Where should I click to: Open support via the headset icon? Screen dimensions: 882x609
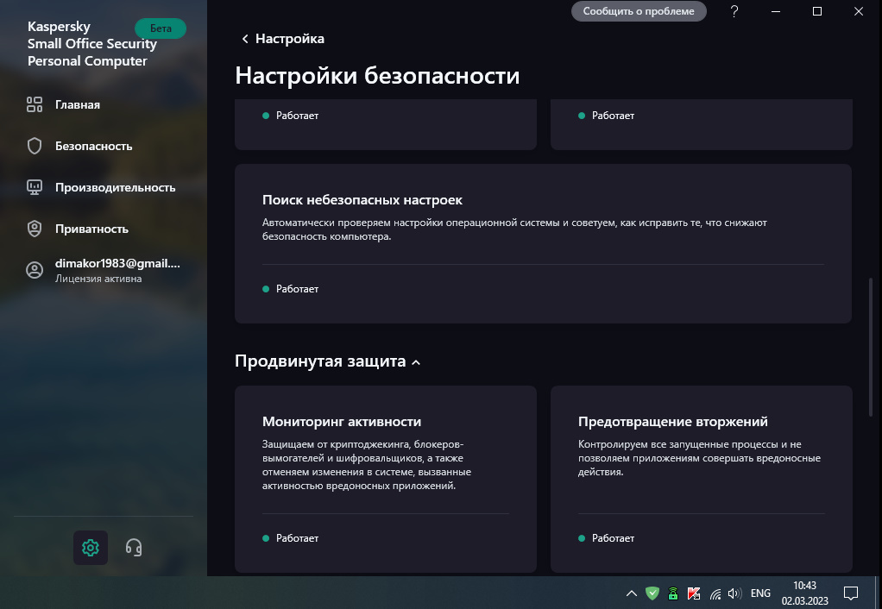(x=133, y=547)
